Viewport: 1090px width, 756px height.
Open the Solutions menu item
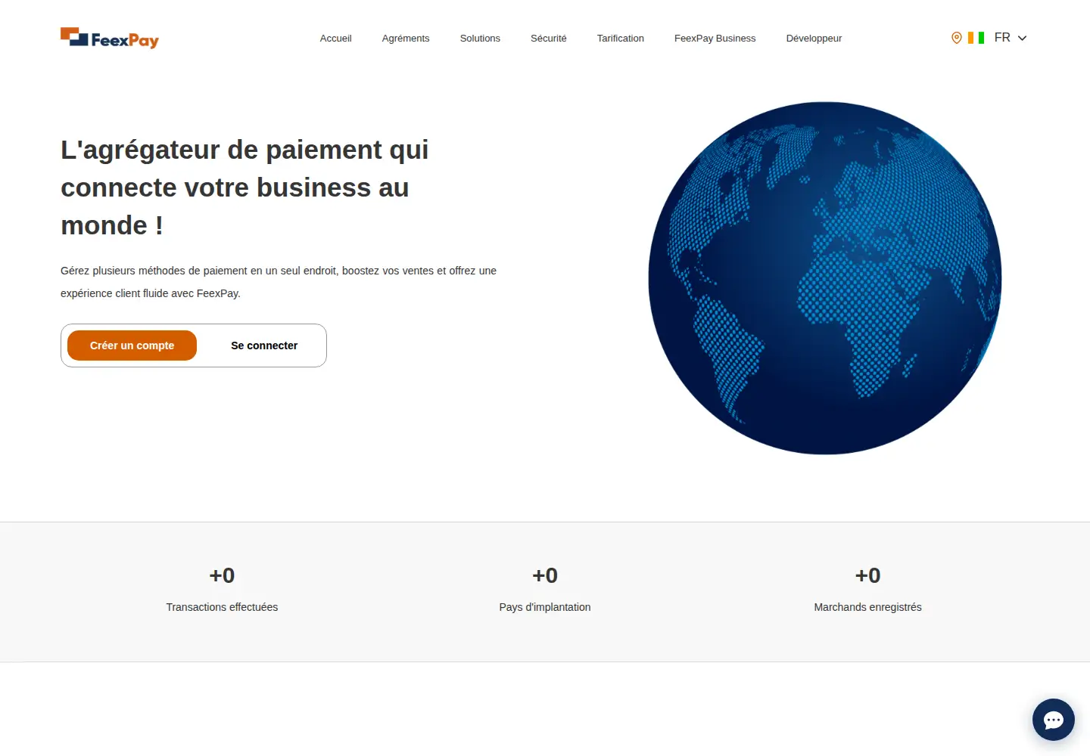480,39
